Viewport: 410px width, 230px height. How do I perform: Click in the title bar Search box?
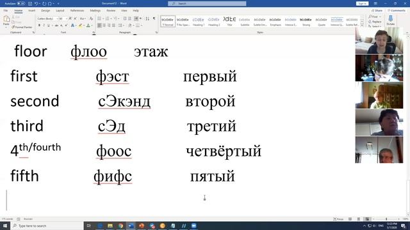[x=207, y=4]
